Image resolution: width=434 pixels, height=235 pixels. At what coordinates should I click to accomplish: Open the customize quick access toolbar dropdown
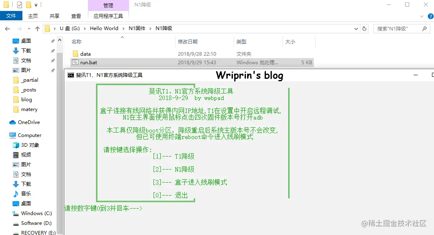pyautogui.click(x=36, y=5)
